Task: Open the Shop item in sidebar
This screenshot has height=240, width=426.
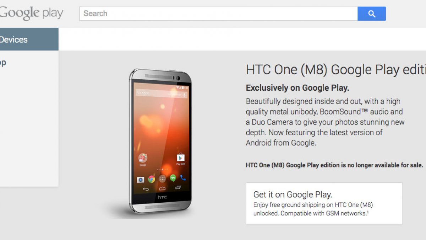Action: click(x=3, y=63)
